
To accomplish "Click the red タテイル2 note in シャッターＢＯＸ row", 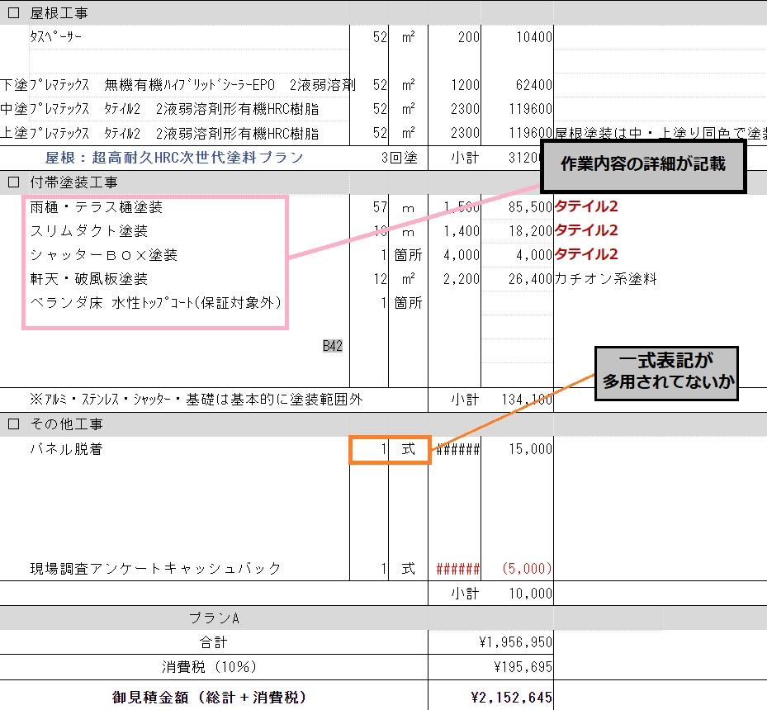I will pos(586,253).
